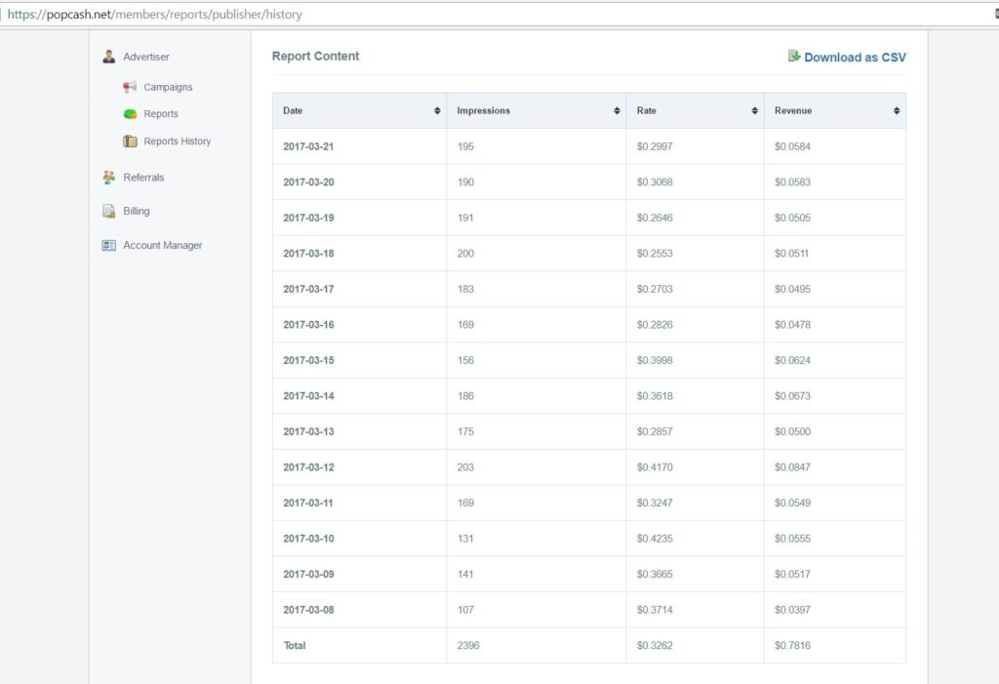999x684 pixels.
Task: Sort table by Impressions column arrows
Action: (617, 111)
